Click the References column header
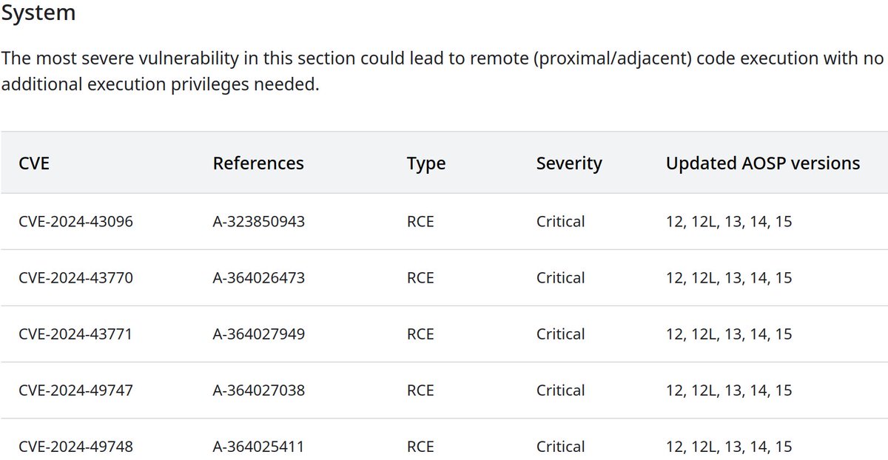The height and width of the screenshot is (460, 888). point(258,163)
